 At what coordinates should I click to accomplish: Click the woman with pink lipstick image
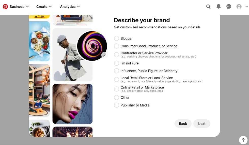tap(72, 104)
